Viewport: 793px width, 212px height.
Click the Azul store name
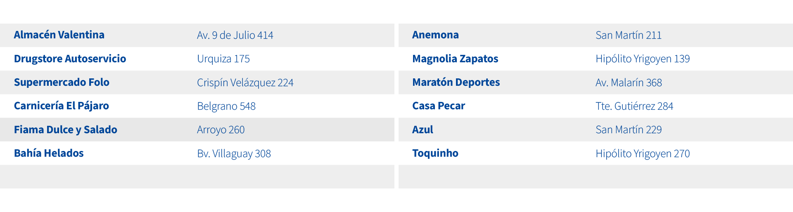click(423, 130)
